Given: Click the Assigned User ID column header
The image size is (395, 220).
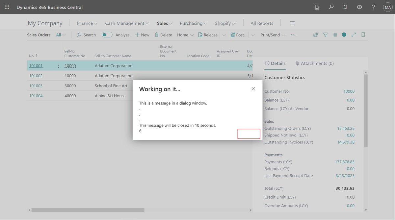Looking at the screenshot, I should 228,54.
